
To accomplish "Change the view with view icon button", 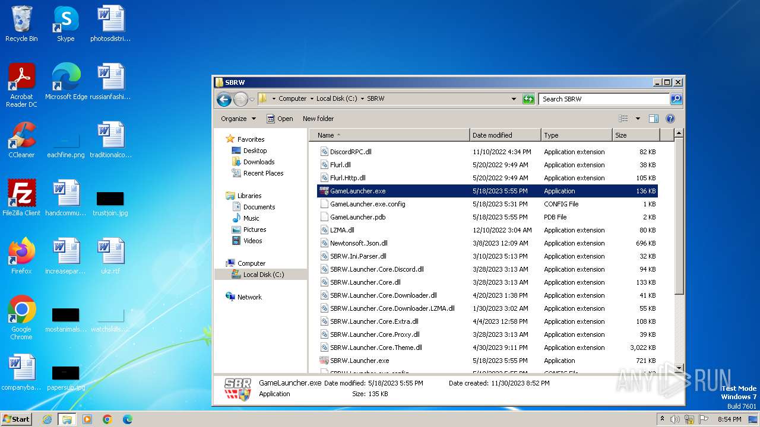I will point(623,119).
